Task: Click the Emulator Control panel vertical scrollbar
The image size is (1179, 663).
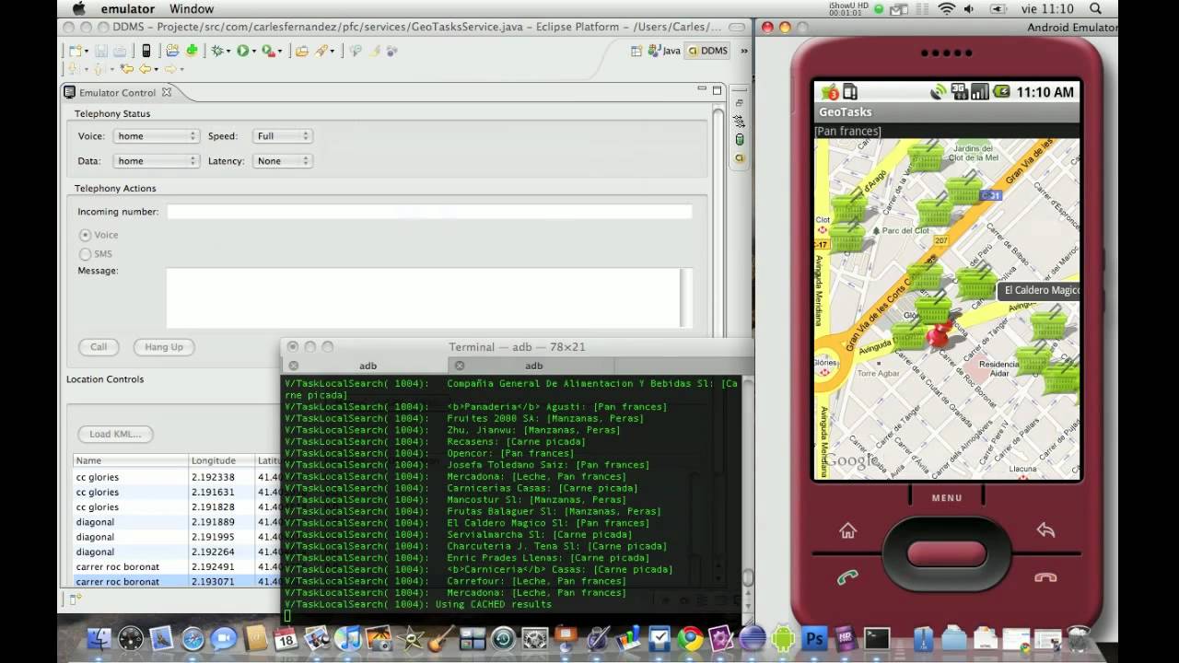Action: (x=718, y=221)
